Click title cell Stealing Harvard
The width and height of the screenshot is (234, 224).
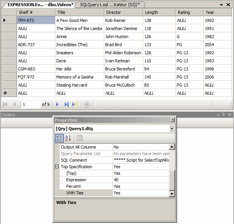(80, 85)
